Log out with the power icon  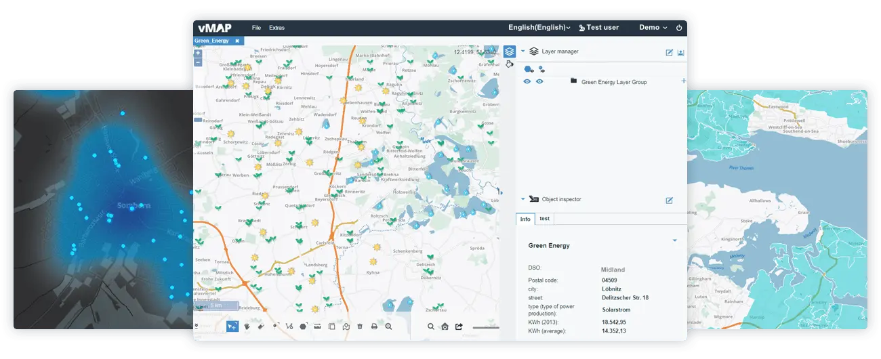coord(679,28)
